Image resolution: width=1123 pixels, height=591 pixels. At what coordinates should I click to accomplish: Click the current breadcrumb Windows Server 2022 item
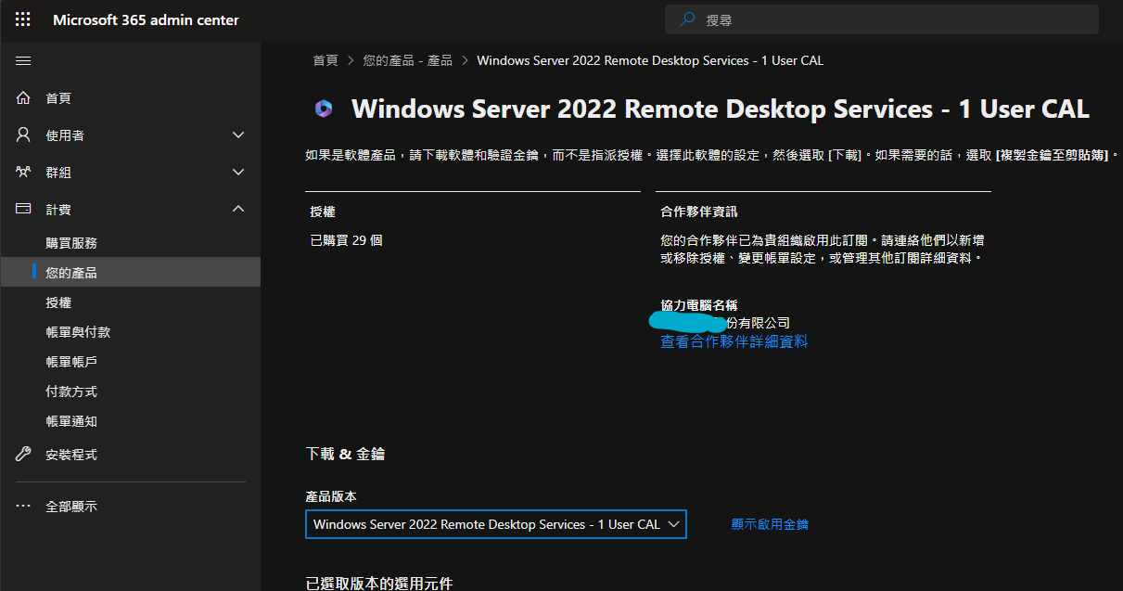coord(650,60)
